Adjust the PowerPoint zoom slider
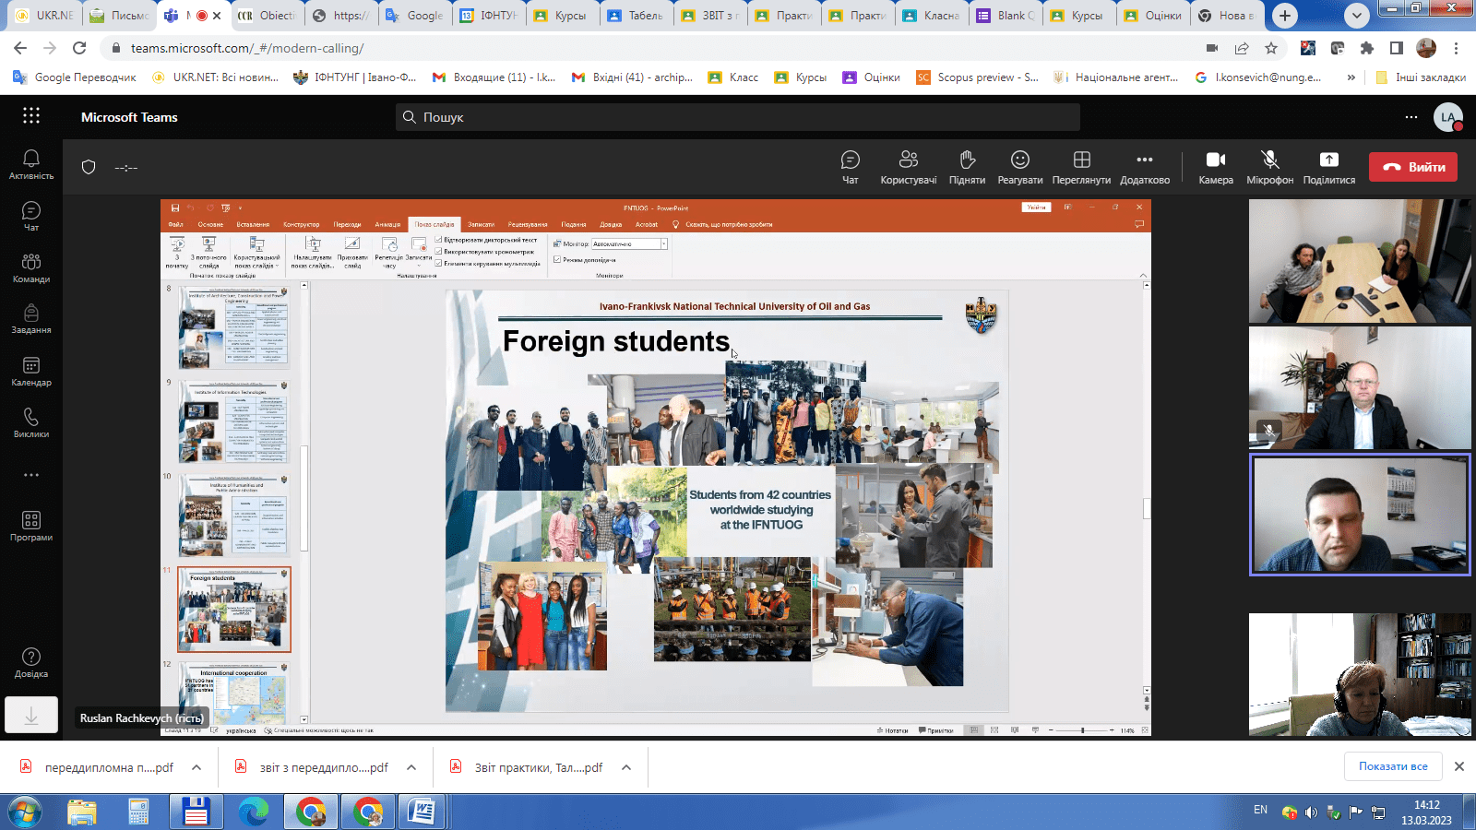 point(1083,730)
